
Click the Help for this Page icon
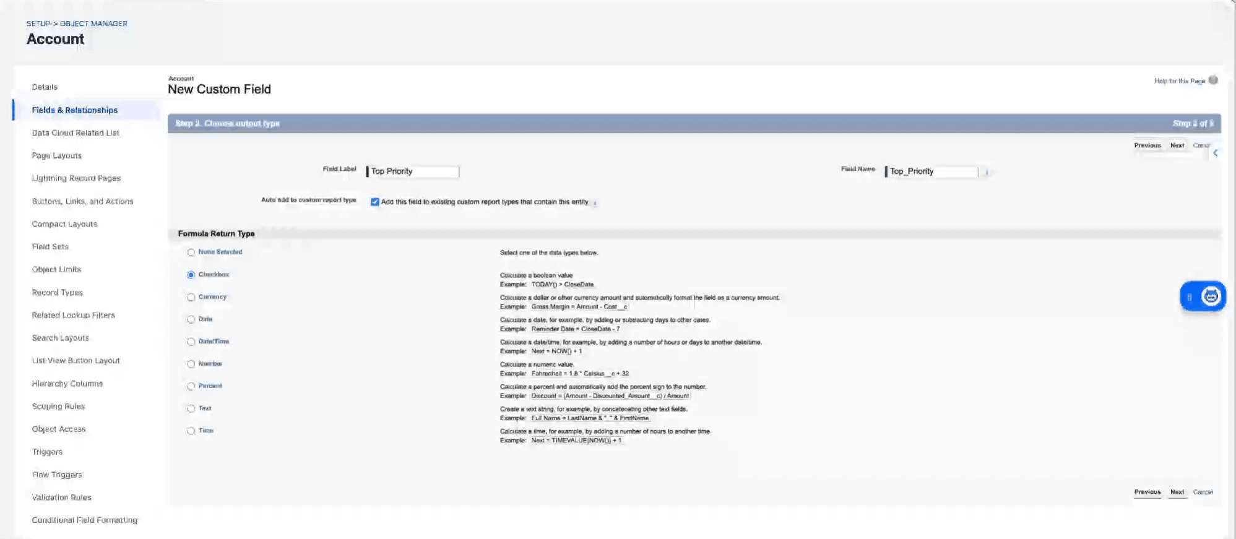pyautogui.click(x=1213, y=80)
